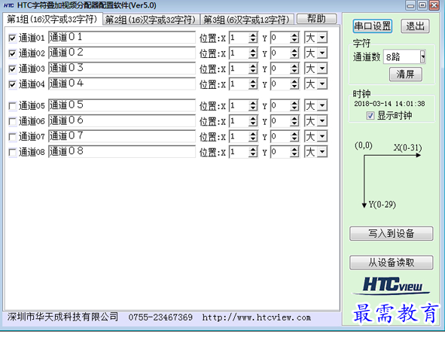Click the 通道08 text input field

click(122, 151)
